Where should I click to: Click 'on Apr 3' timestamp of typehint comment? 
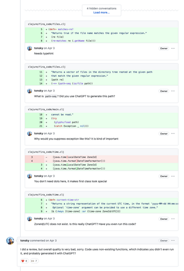tap(49, 48)
